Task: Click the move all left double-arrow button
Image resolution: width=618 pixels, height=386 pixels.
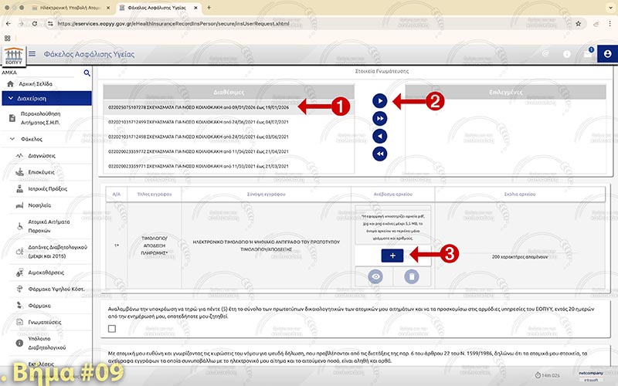Action: tap(379, 154)
